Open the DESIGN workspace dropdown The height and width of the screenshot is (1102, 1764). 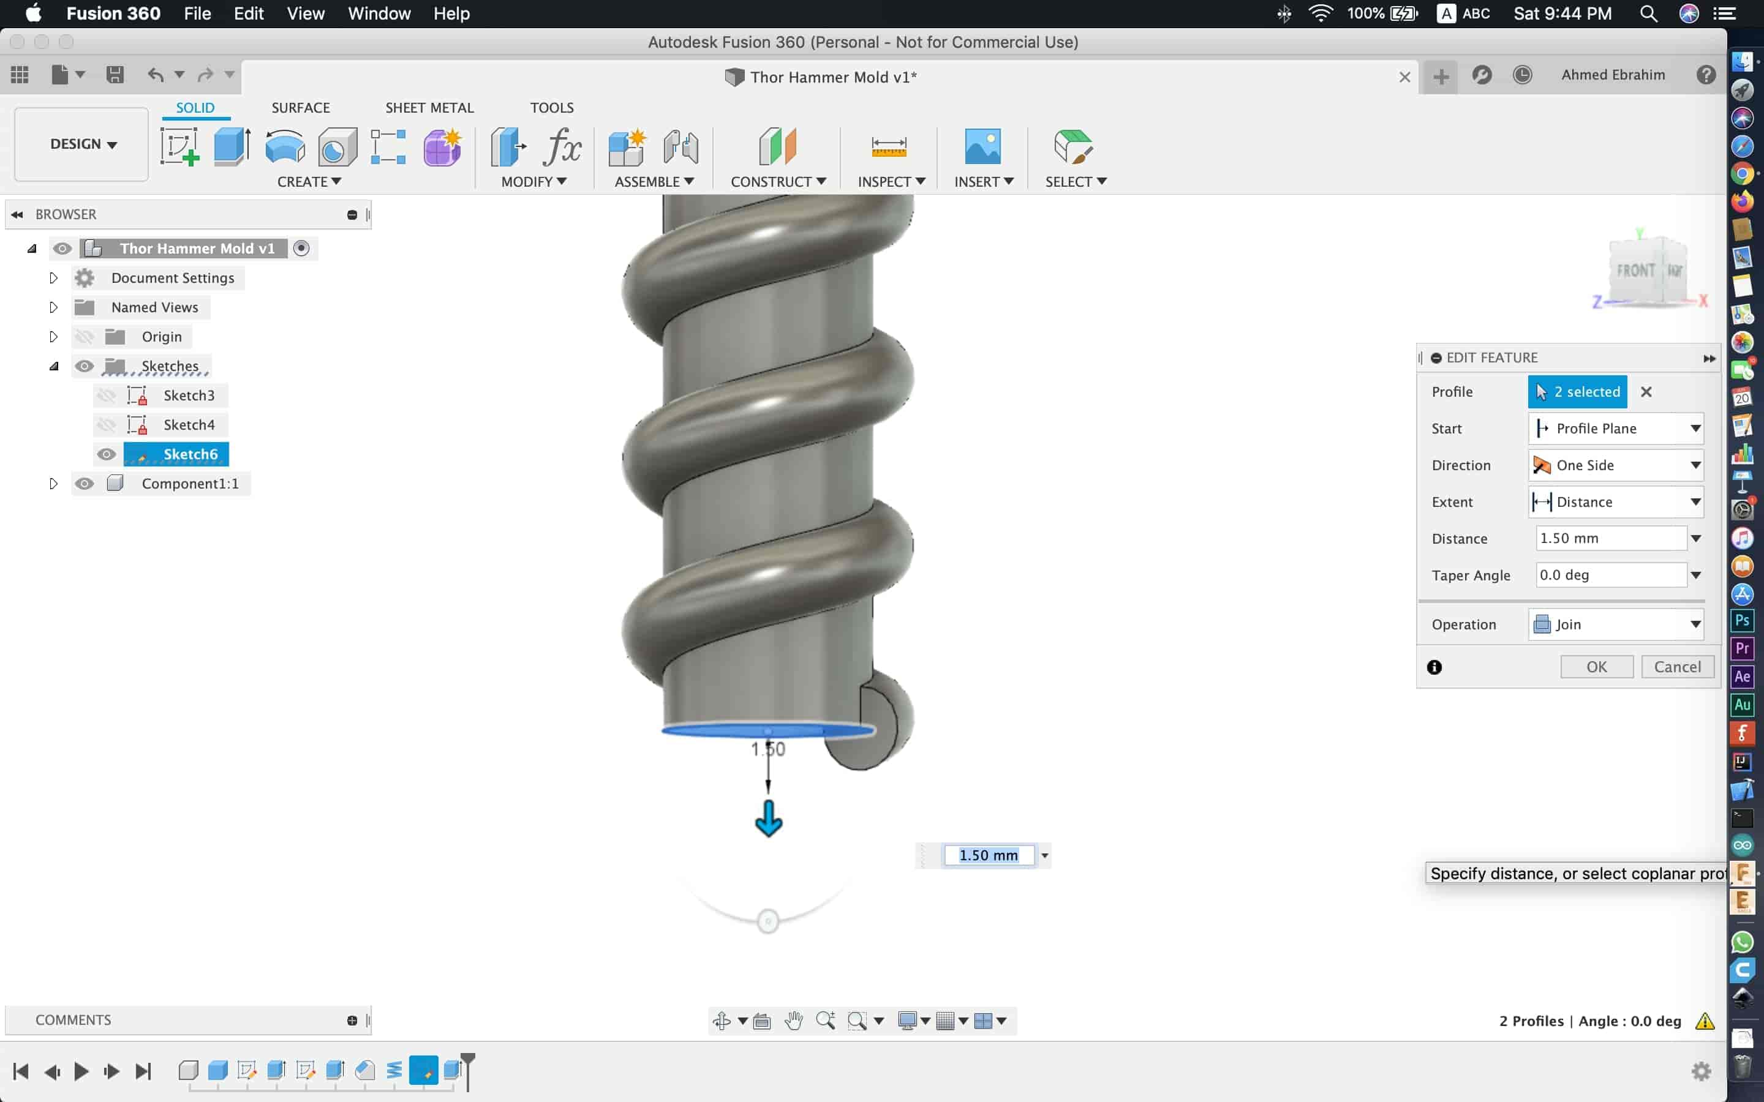point(81,144)
